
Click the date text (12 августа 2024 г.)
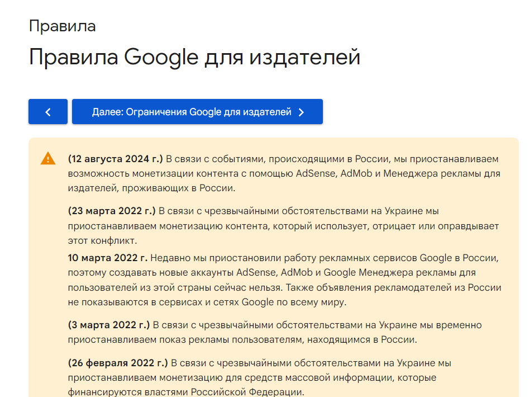(x=116, y=159)
